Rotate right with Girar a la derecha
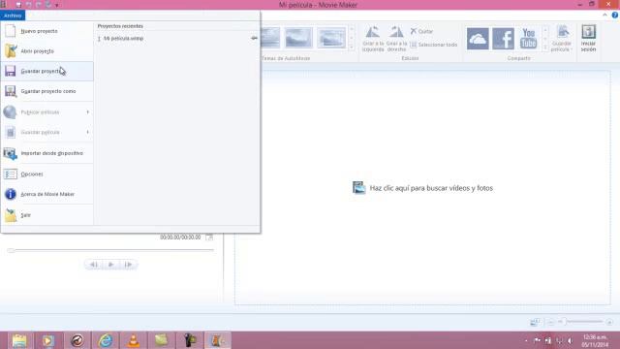This screenshot has height=349, width=620. click(x=396, y=39)
